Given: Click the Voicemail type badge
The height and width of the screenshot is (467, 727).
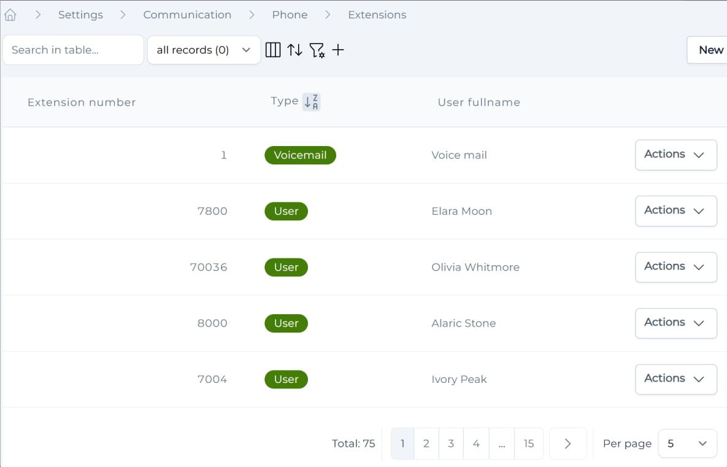Looking at the screenshot, I should coord(300,155).
